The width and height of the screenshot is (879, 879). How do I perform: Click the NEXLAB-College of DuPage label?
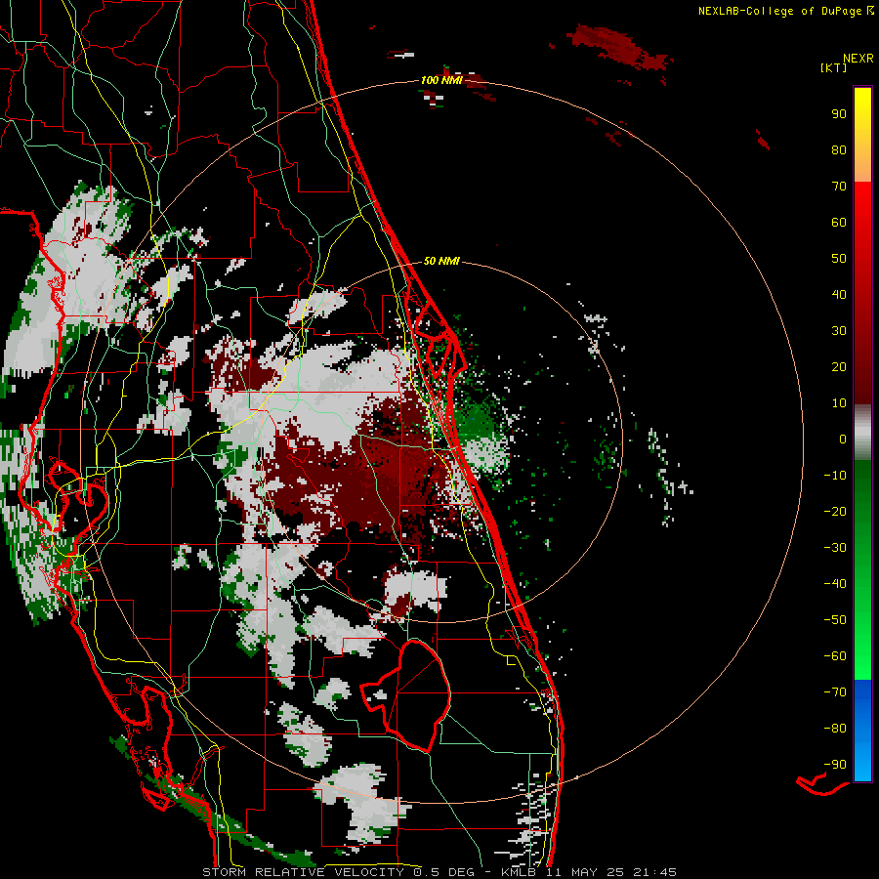(785, 11)
